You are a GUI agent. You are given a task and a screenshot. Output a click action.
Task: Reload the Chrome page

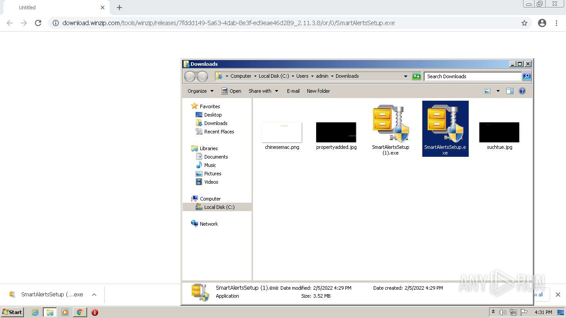click(38, 23)
